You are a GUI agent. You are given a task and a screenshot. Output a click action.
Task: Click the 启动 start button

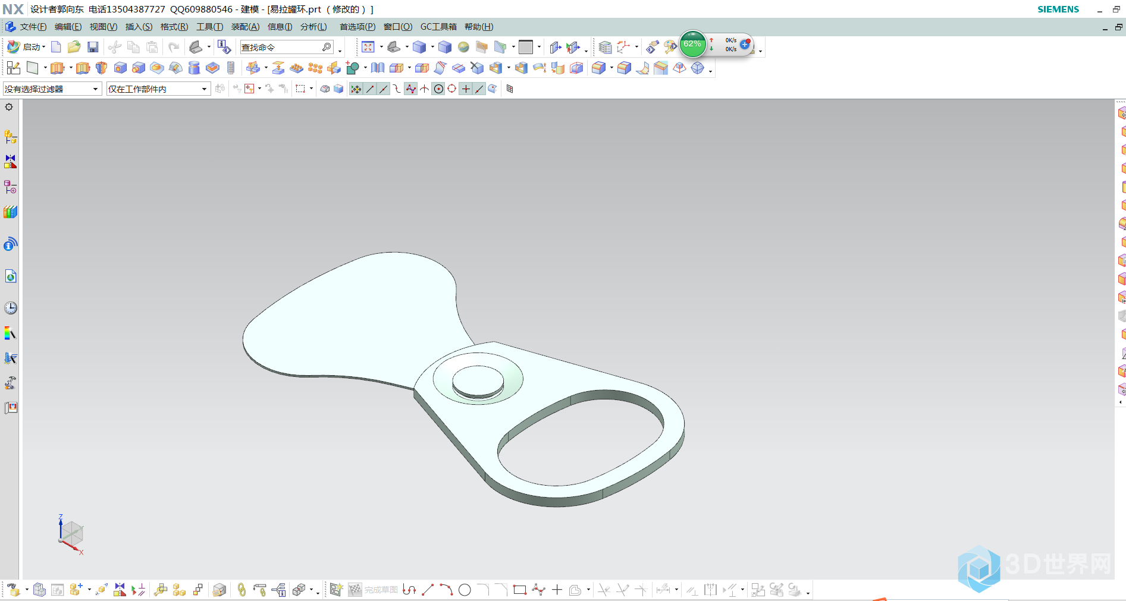(x=26, y=47)
